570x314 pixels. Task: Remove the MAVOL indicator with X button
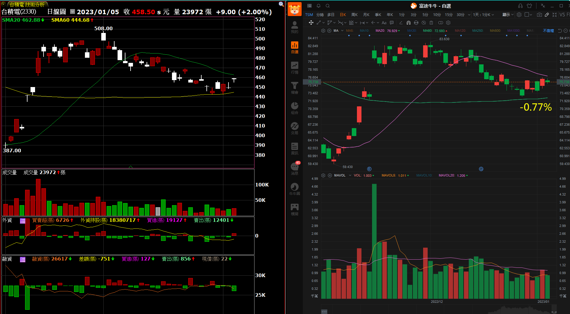click(330, 175)
